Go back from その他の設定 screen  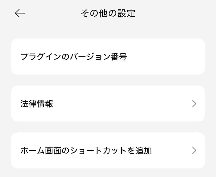[x=20, y=13]
